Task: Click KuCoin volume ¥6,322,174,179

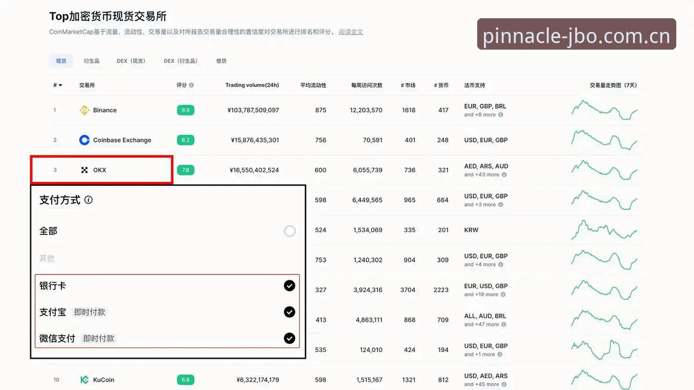Action: click(258, 380)
